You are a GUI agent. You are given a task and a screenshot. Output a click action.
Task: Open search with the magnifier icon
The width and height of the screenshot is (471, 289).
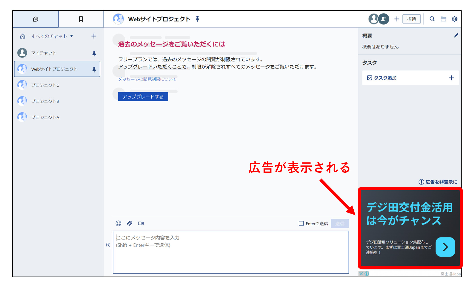[x=432, y=19]
